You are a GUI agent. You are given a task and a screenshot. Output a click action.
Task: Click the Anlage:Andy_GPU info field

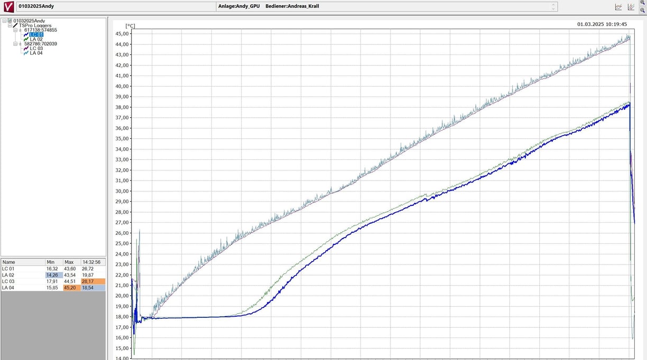[387, 6]
